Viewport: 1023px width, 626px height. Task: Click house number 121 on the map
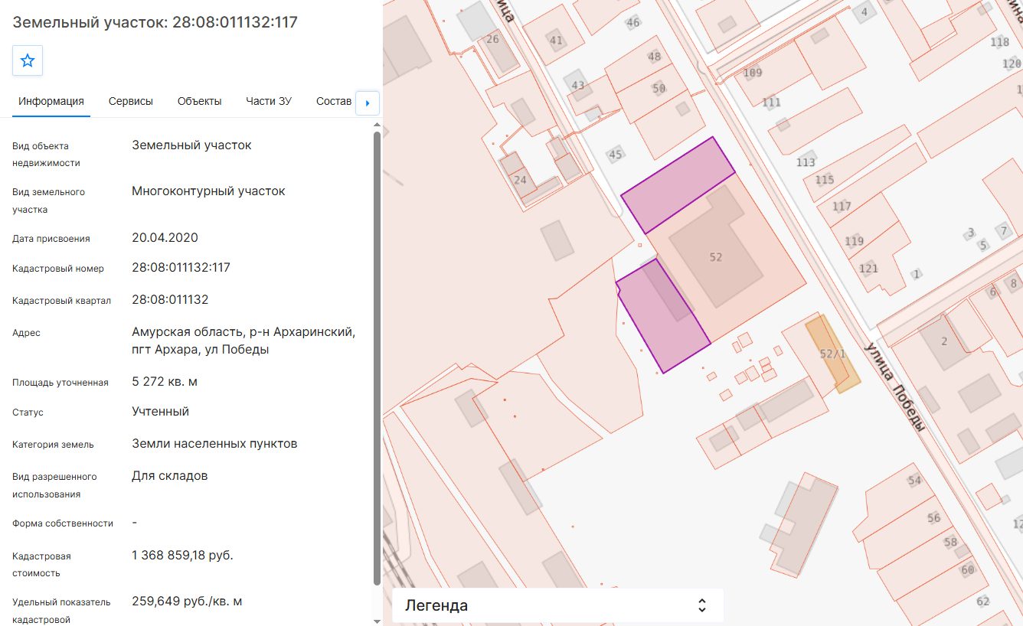868,268
